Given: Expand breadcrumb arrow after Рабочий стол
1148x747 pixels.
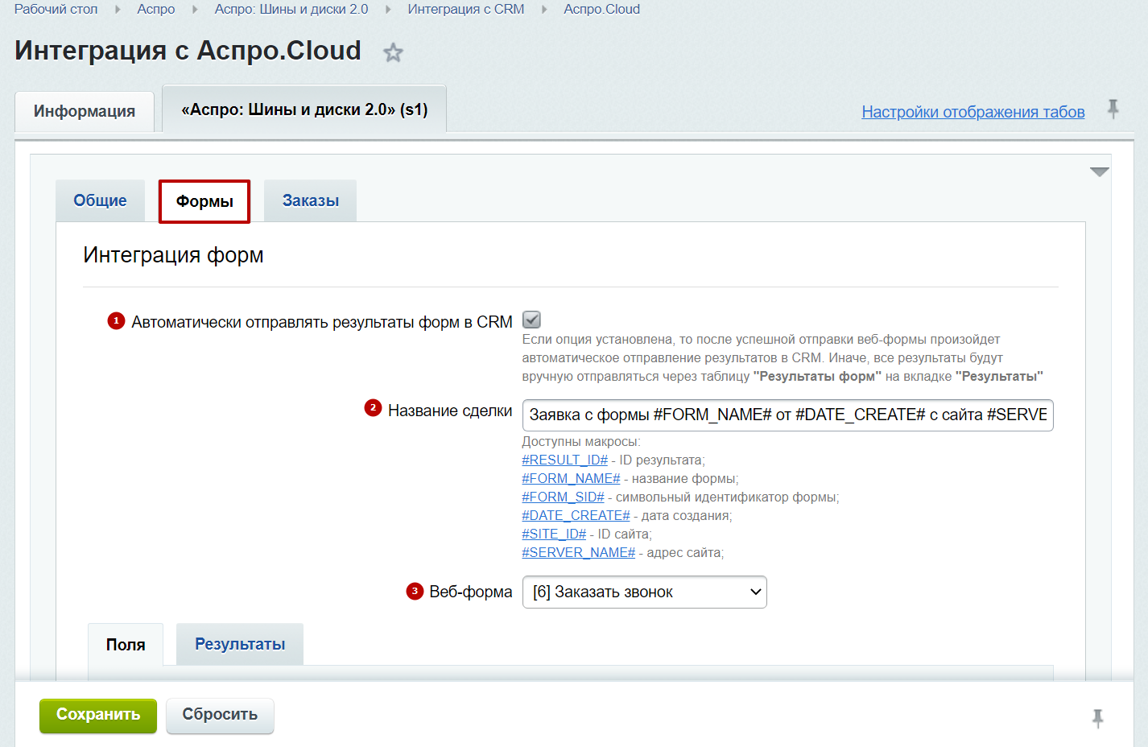Looking at the screenshot, I should 118,10.
